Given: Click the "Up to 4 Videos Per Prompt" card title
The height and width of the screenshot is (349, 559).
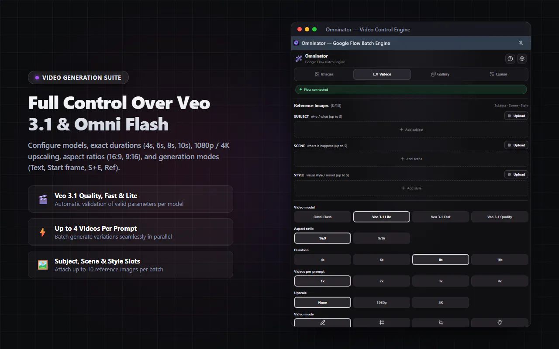Looking at the screenshot, I should tap(96, 229).
